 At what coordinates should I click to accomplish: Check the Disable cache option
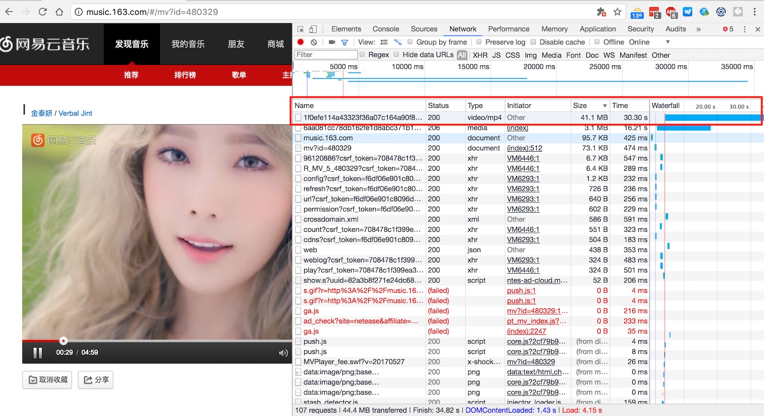[x=533, y=42]
